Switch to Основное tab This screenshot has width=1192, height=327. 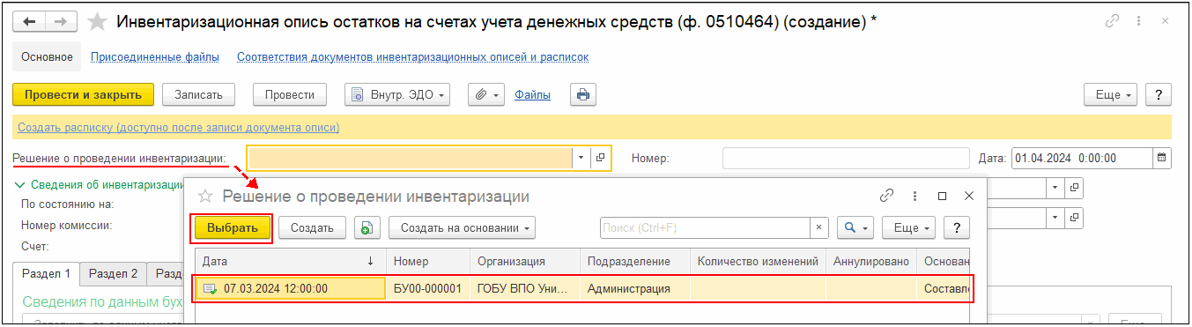47,57
